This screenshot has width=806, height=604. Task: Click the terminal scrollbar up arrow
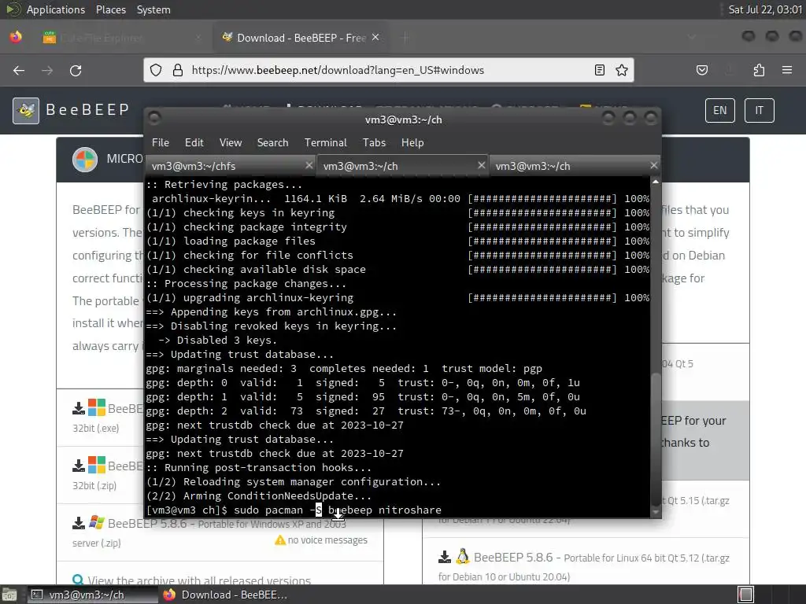coord(656,182)
